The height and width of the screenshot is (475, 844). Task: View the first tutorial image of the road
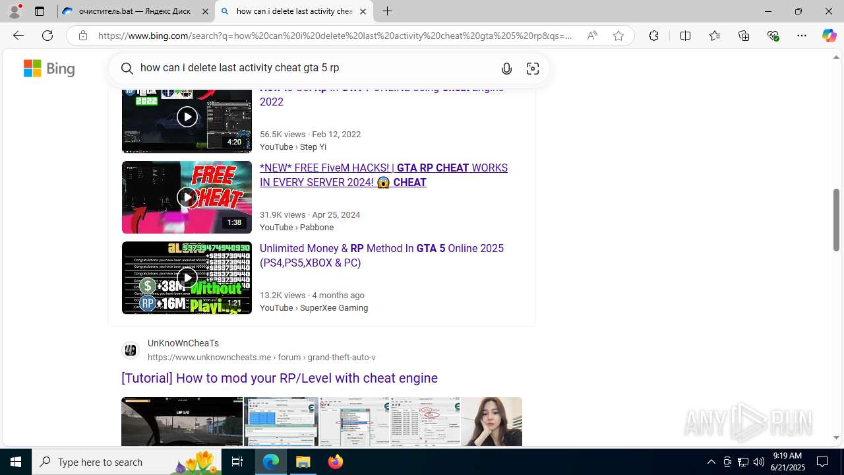182,422
